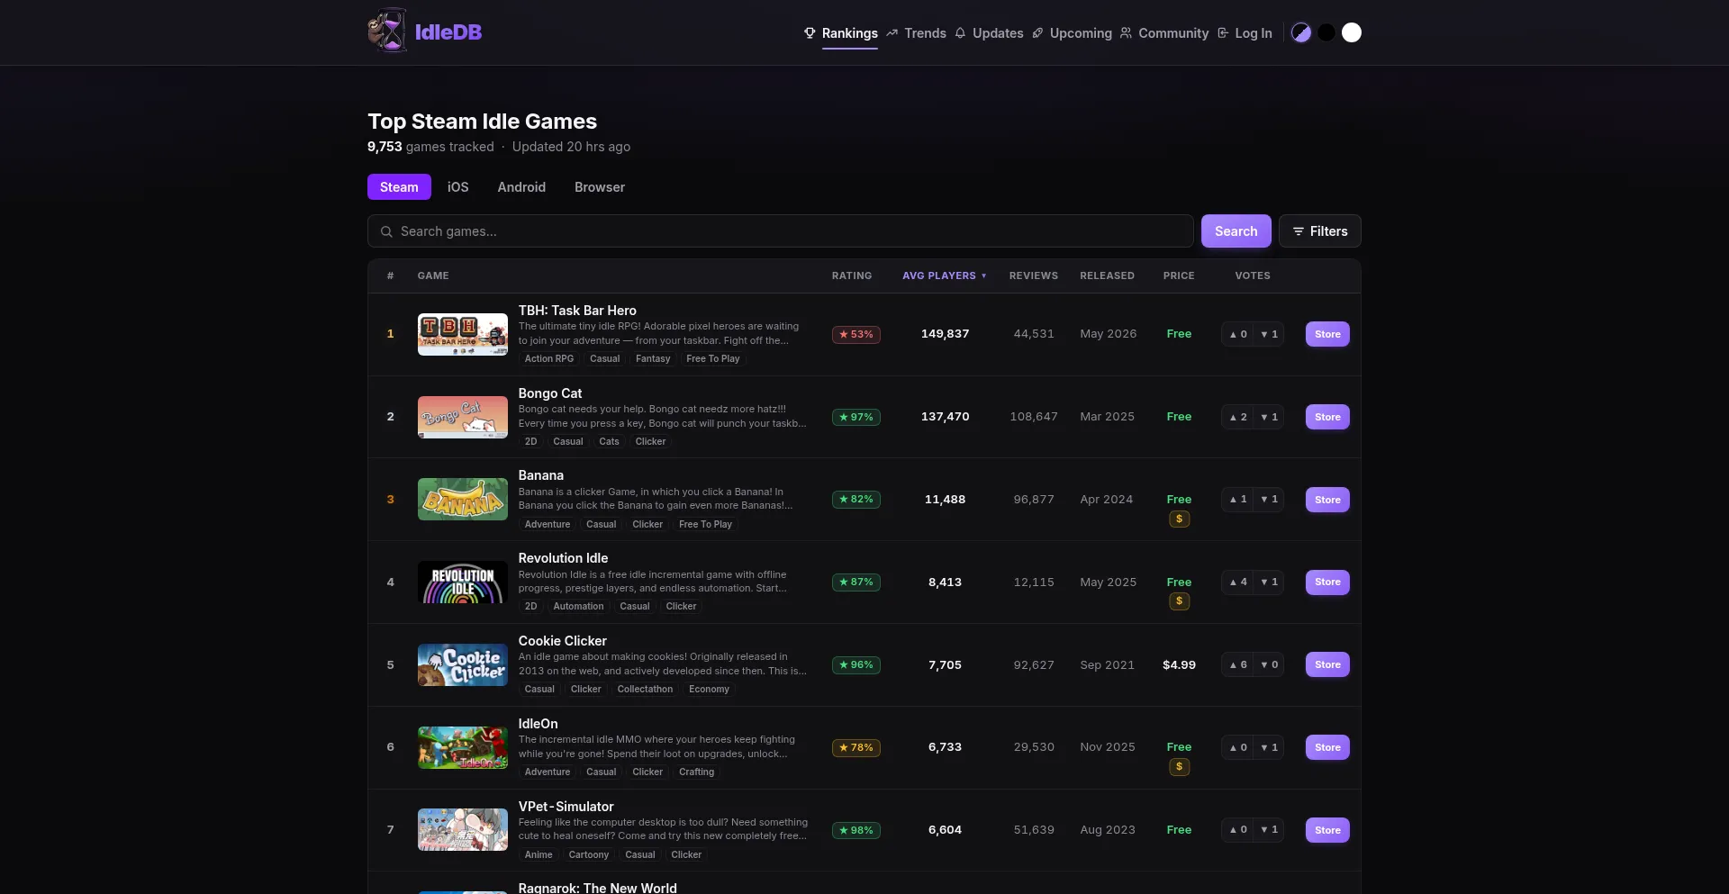Upvote Revolution Idle
The image size is (1729, 894).
(x=1238, y=582)
